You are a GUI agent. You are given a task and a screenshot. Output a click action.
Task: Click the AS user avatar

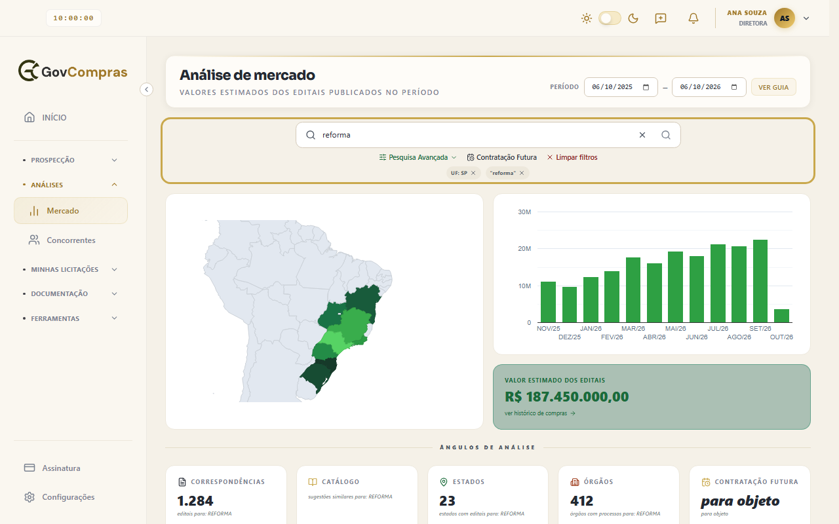785,18
